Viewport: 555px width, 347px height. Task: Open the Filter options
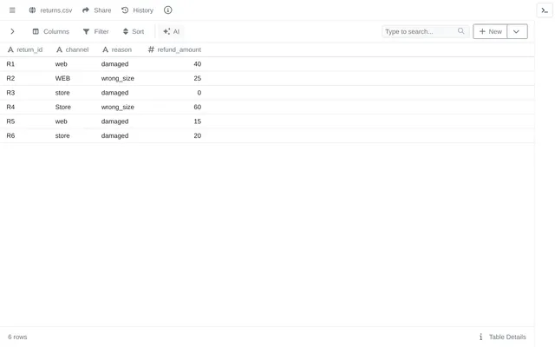pos(96,31)
